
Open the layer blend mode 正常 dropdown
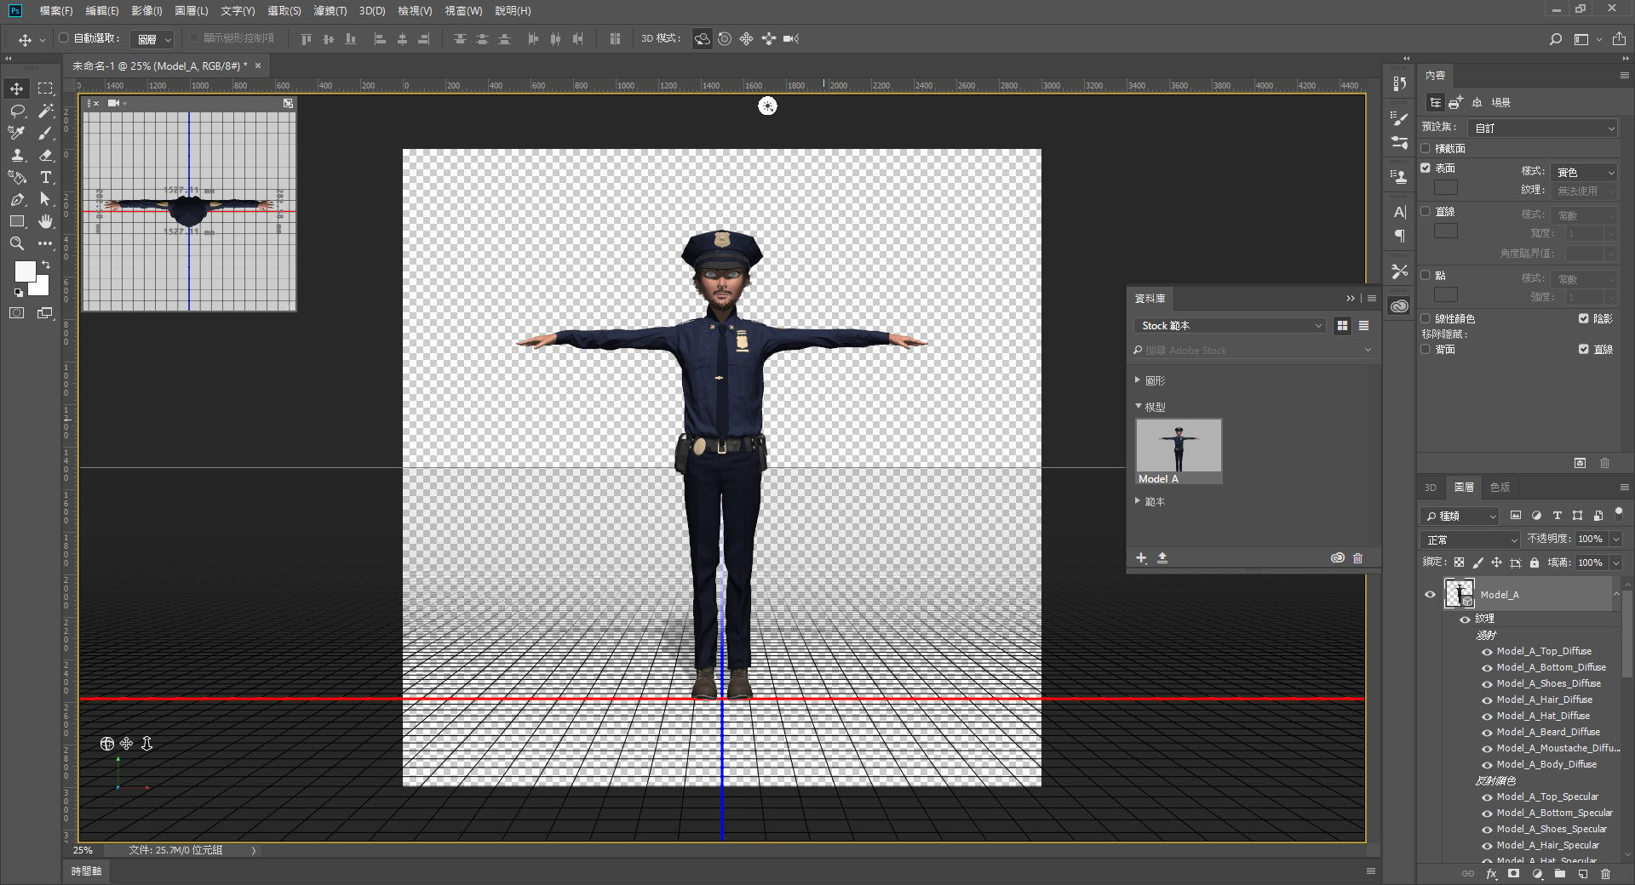click(1470, 540)
